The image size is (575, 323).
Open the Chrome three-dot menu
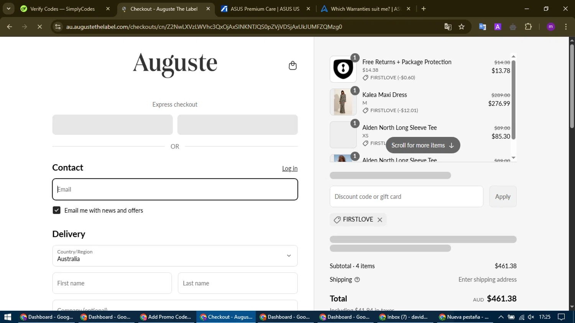(566, 27)
